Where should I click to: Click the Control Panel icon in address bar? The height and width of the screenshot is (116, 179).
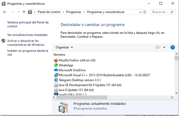(30, 12)
